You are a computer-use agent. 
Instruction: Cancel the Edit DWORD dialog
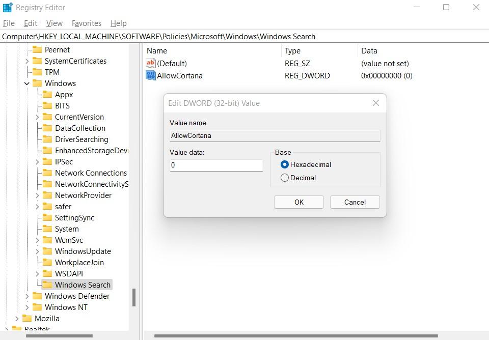[x=355, y=202]
